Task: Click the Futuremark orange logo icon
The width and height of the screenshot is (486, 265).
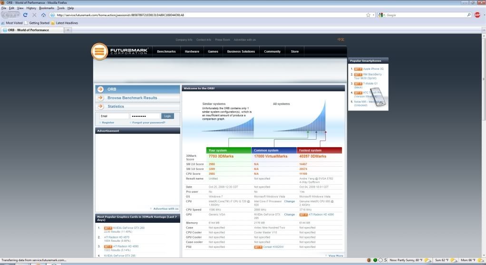Action: pyautogui.click(x=99, y=51)
